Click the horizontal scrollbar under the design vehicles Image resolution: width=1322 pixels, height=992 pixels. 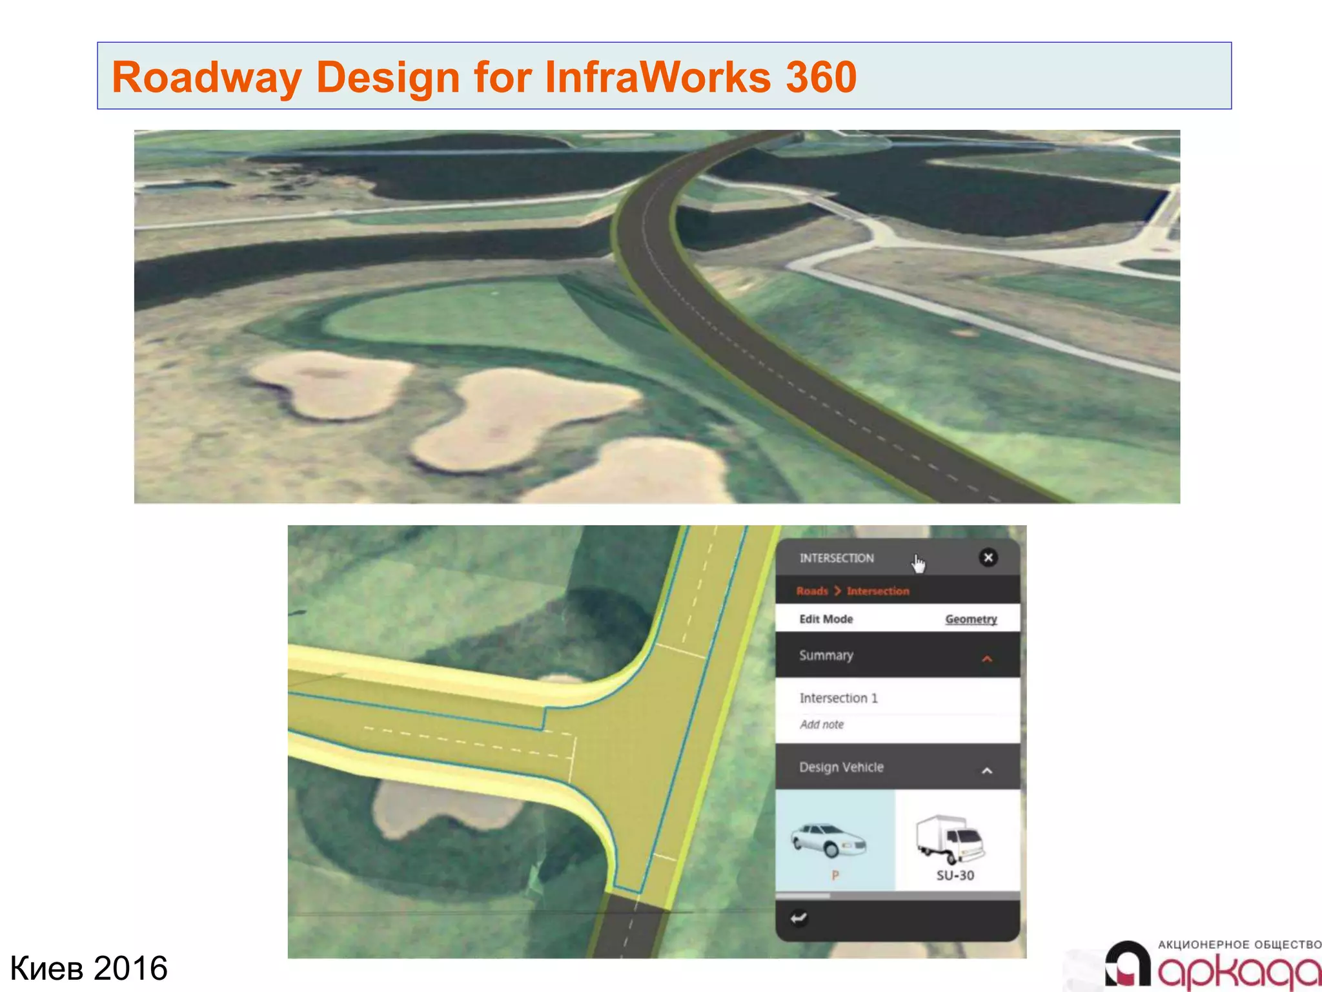(x=897, y=896)
